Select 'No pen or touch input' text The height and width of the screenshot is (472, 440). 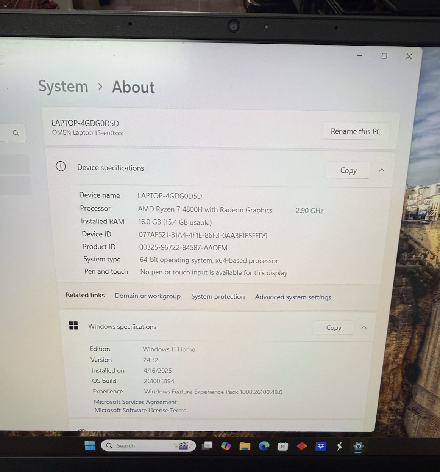(214, 272)
